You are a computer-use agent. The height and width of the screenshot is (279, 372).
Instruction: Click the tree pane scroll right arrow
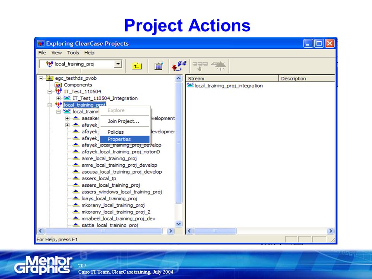[170, 231]
